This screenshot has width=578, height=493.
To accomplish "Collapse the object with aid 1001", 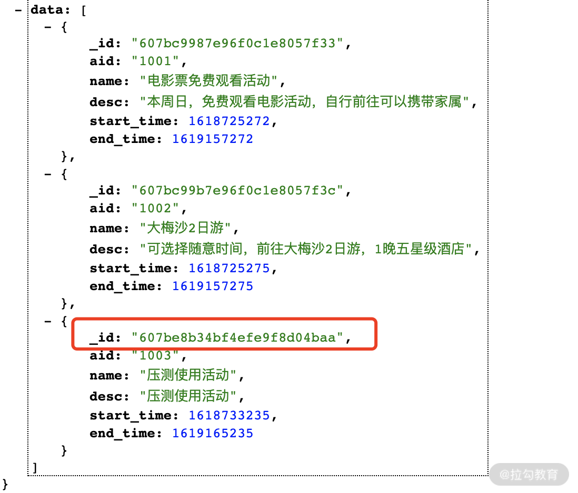I will pos(47,27).
